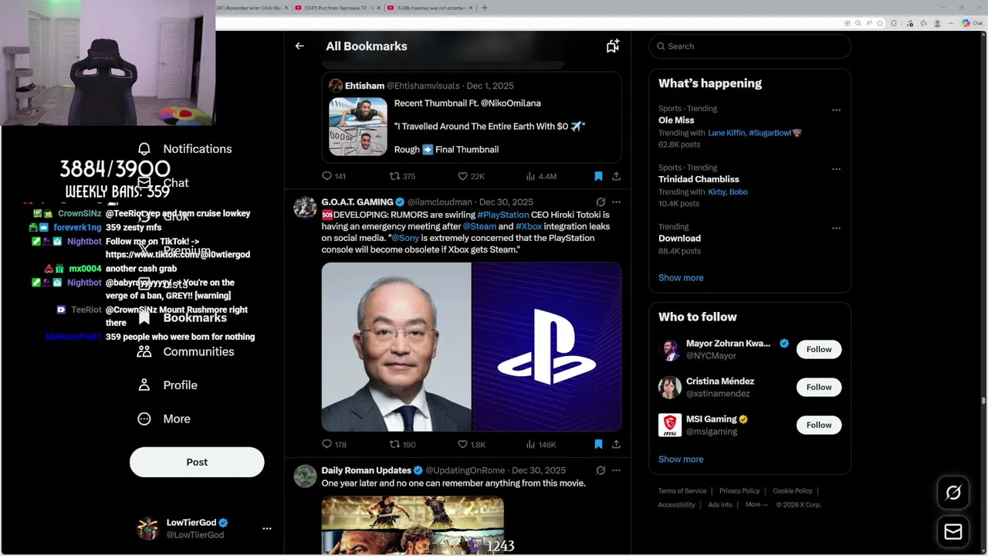The image size is (988, 556).
Task: Open the #PlayStation hashtag link
Action: pyautogui.click(x=503, y=215)
